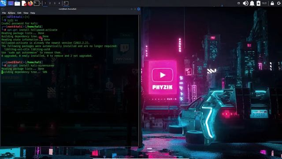Open the Edit menu in terminal
Viewport: 282px width, 159px height.
(x=19, y=13)
